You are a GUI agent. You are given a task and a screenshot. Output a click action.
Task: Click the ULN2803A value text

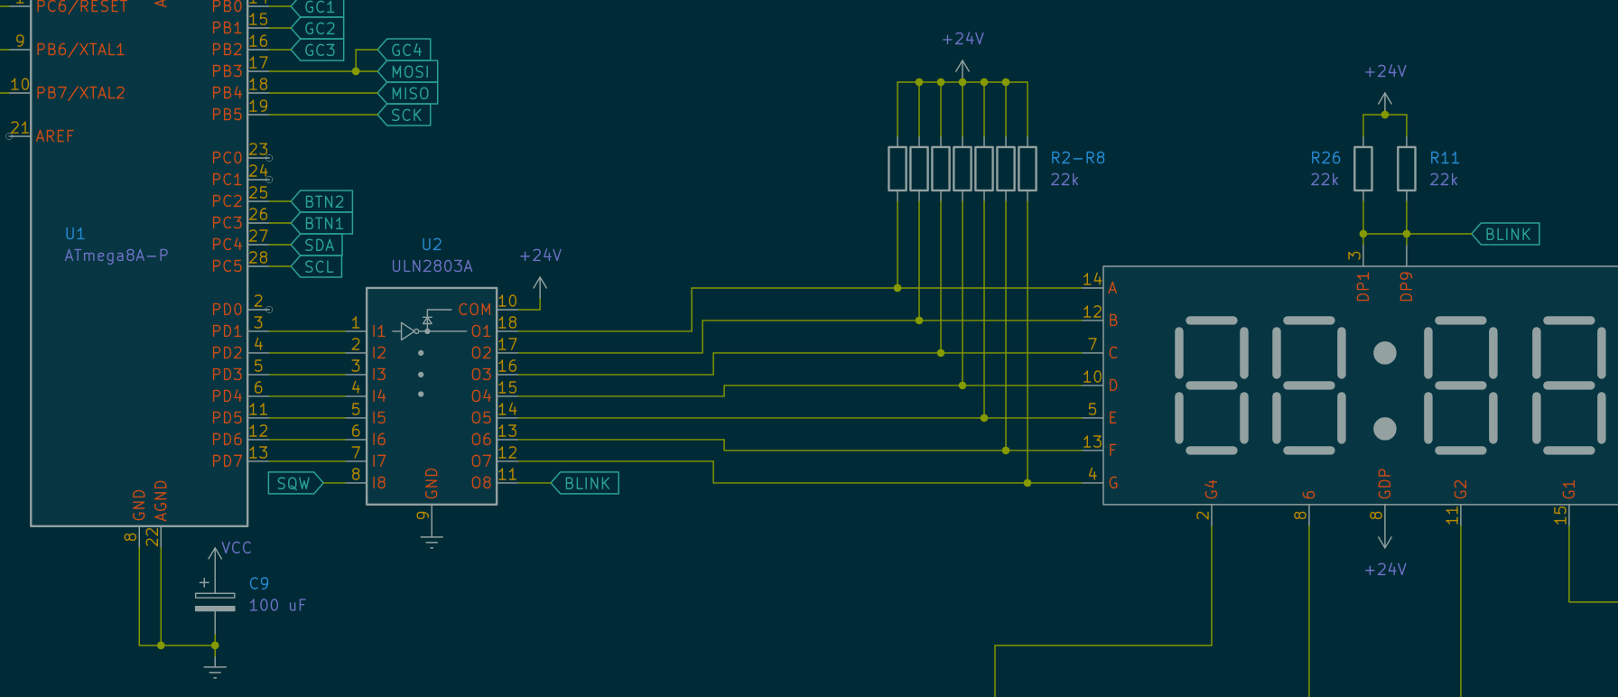[x=432, y=266]
